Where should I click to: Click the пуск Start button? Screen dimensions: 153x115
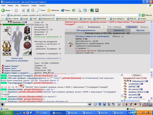tap(7, 113)
